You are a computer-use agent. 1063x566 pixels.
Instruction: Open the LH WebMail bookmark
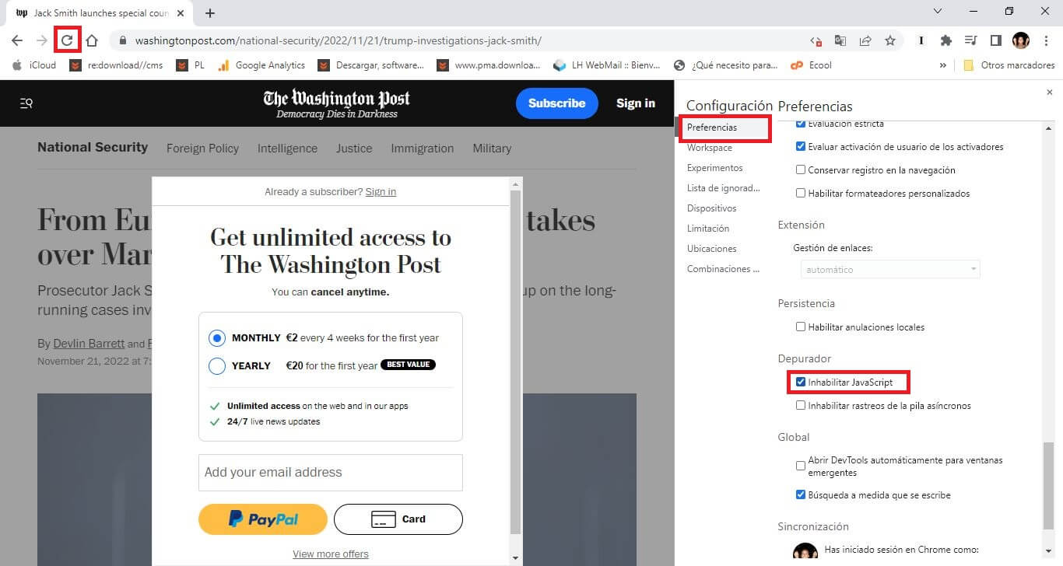tap(607, 65)
